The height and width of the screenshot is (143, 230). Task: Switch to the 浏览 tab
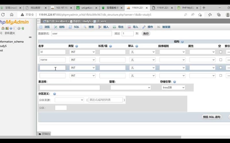tap(45, 27)
